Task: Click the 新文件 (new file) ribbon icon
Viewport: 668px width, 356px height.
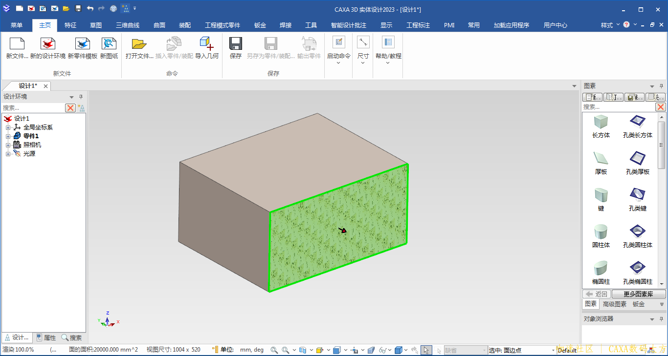Action: pyautogui.click(x=17, y=44)
